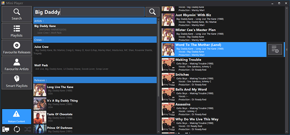The height and width of the screenshot is (135, 290).
Task: Add Word To The Mother (Land) to playlist
Action: tap(275, 49)
